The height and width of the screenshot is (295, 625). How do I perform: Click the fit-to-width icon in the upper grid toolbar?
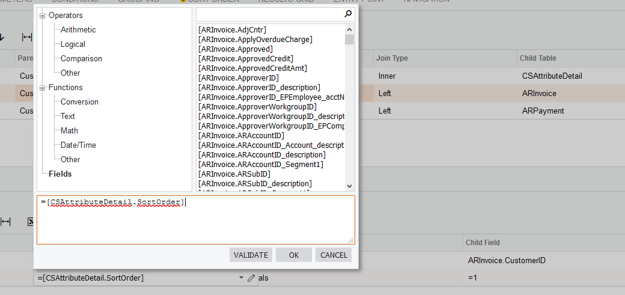click(26, 37)
